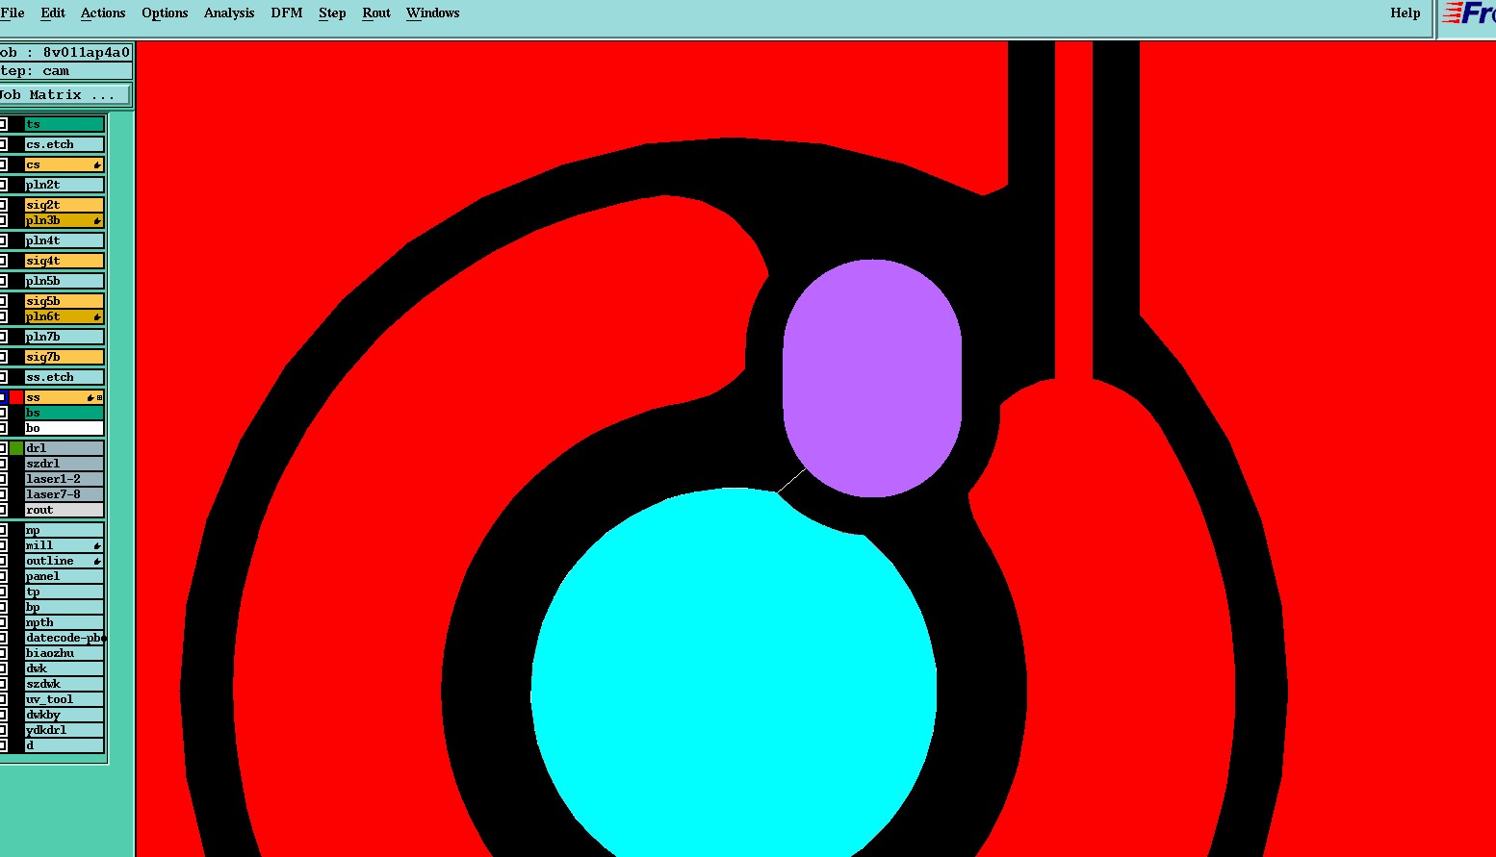Select the szdrl layer name

64,464
